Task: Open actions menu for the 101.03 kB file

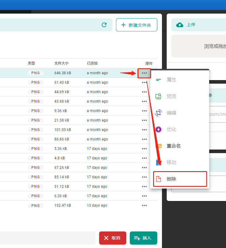Action: tap(144, 130)
